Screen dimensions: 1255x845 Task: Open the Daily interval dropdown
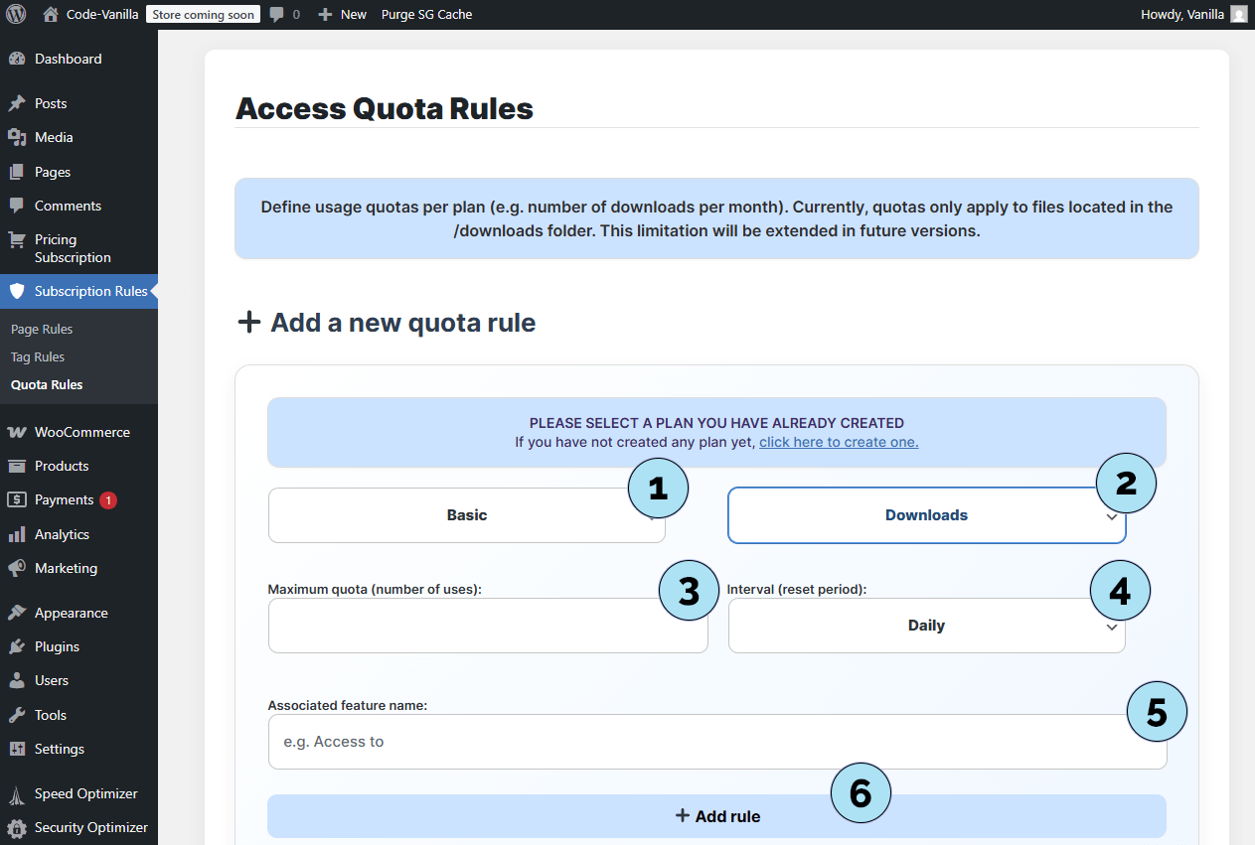[926, 626]
